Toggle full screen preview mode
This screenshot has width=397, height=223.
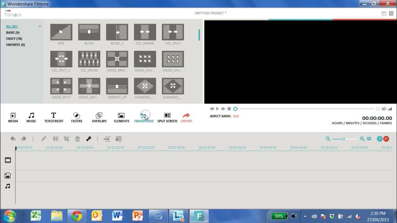[378, 109]
